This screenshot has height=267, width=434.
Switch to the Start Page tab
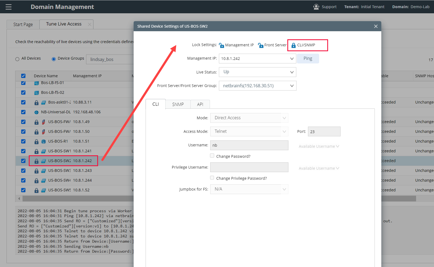(x=23, y=24)
